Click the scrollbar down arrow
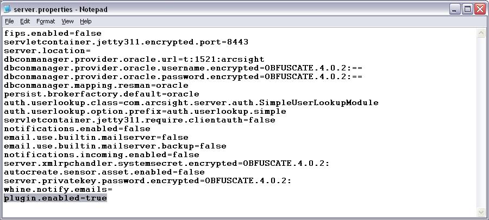The image size is (489, 220). point(481,212)
